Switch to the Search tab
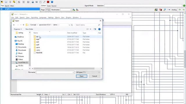This screenshot has width=186, height=104. (x=7, y=6)
